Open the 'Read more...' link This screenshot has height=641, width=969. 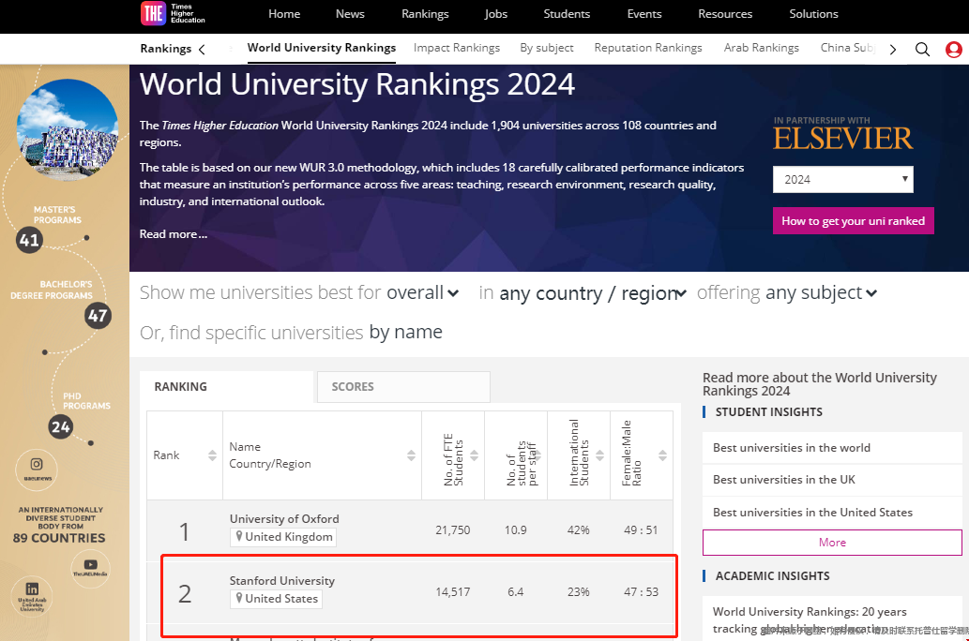[173, 234]
